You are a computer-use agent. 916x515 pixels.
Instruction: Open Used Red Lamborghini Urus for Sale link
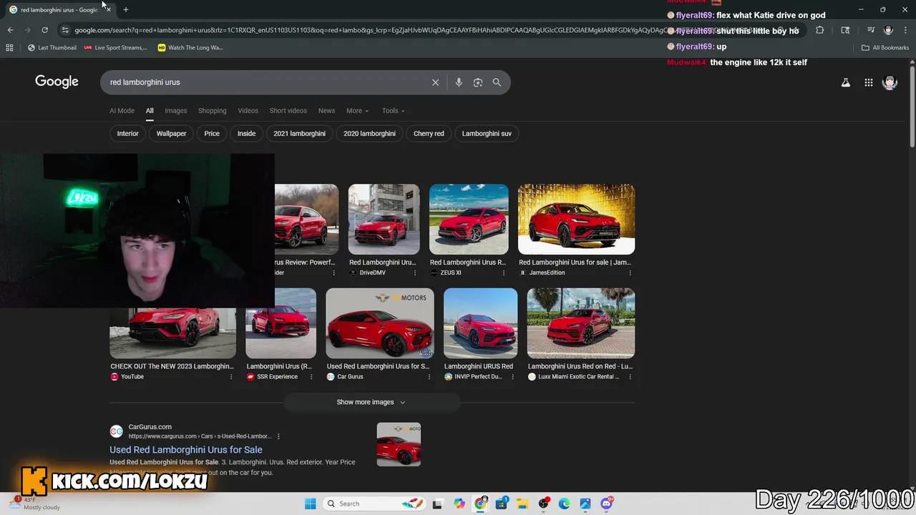point(186,450)
